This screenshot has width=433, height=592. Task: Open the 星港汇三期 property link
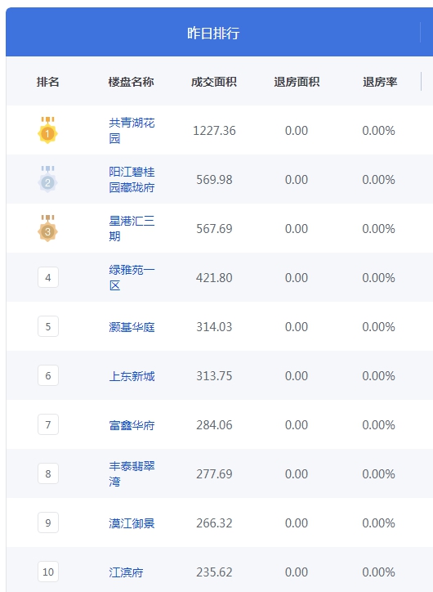(x=132, y=228)
